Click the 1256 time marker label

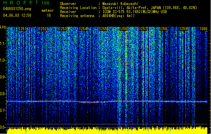point(123,28)
